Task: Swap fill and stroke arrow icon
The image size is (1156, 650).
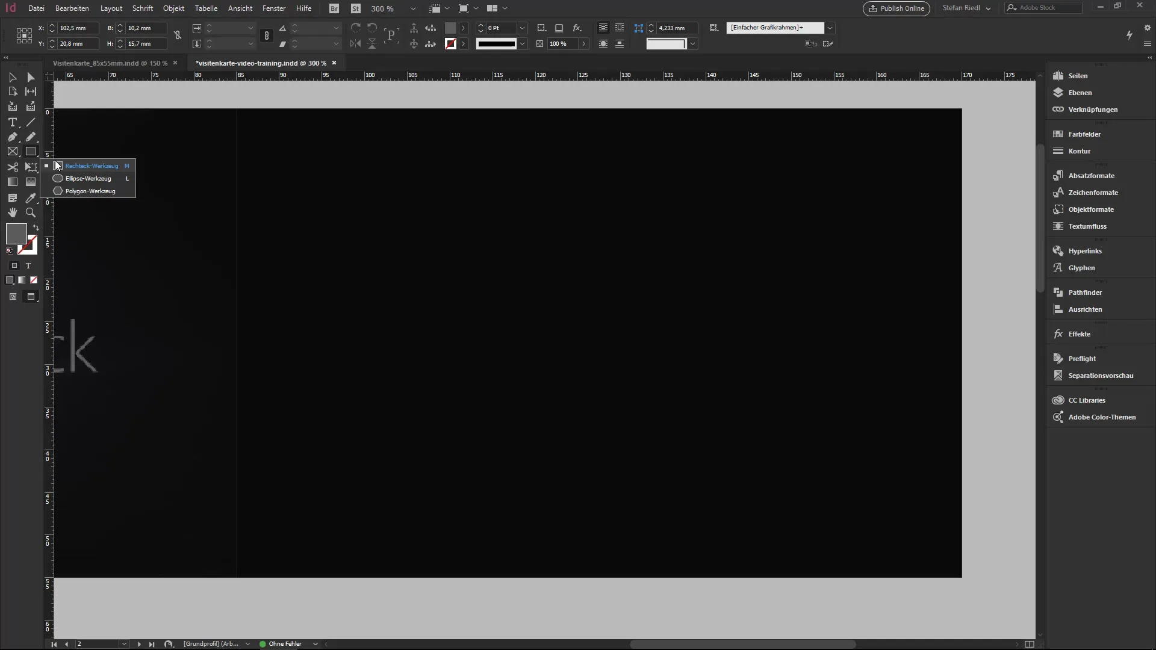Action: (36, 228)
